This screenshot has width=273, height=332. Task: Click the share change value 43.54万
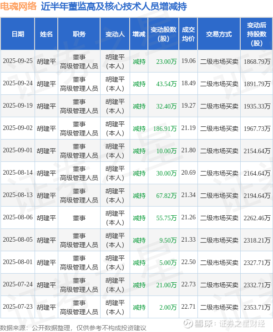coord(166,84)
